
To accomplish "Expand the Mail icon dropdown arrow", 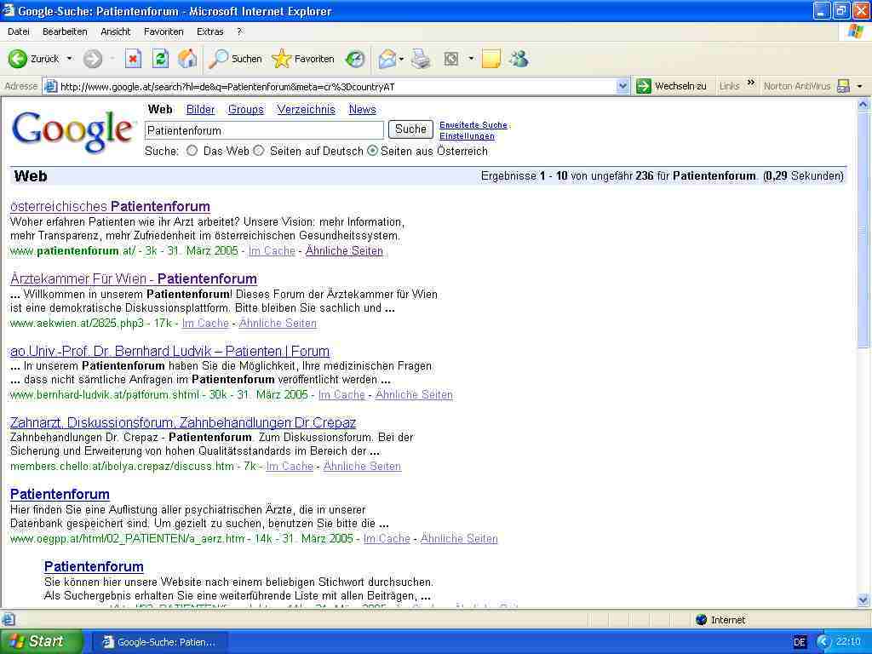I will 401,59.
